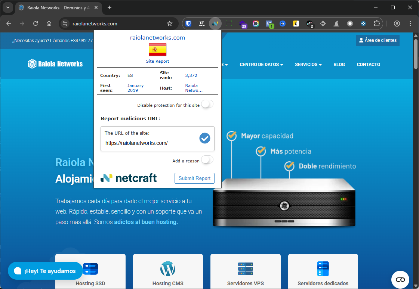Click the Submit Report button
419x289 pixels.
pyautogui.click(x=194, y=178)
